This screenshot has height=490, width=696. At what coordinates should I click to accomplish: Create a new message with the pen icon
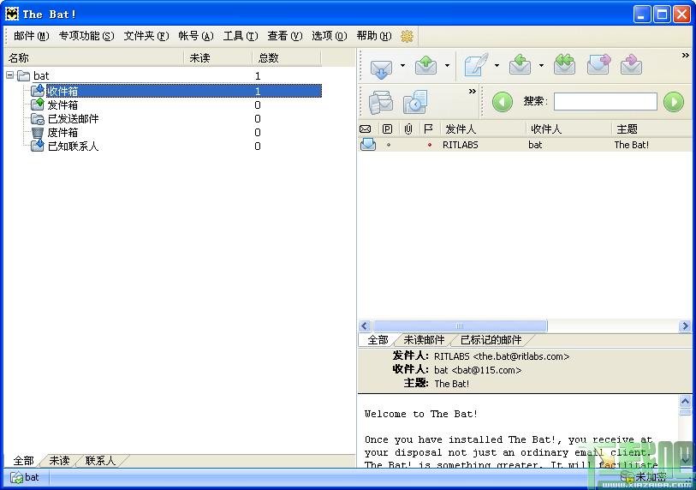476,65
